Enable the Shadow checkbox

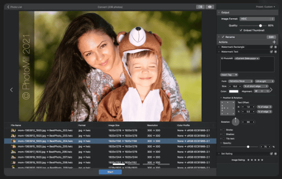224,134
